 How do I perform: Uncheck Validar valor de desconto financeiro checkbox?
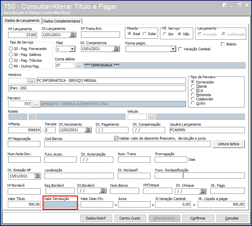116,138
